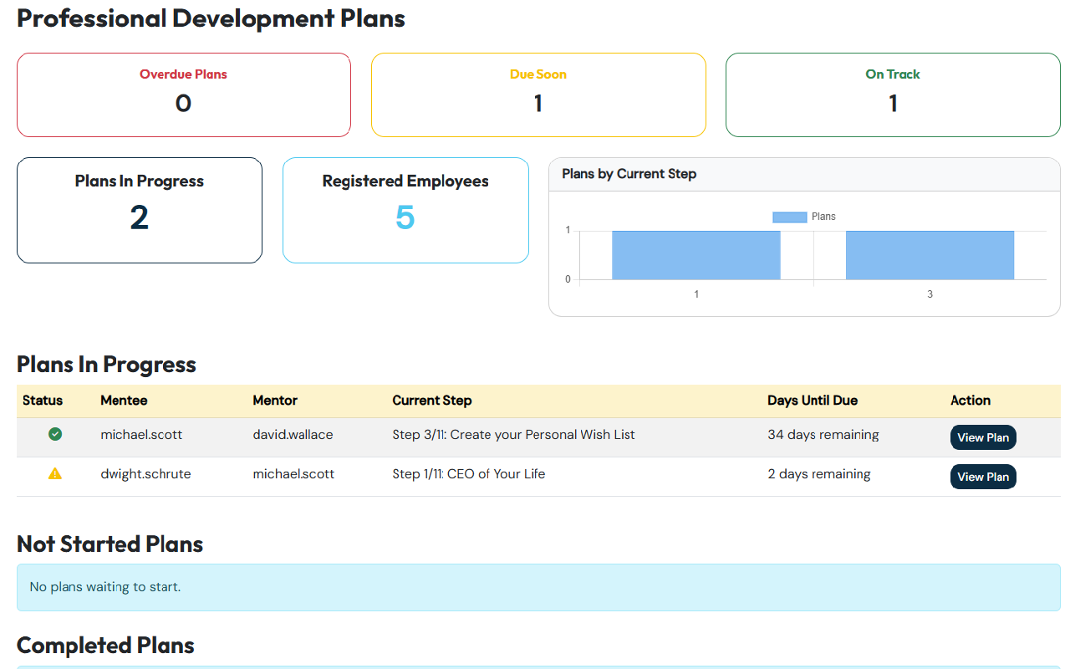This screenshot has width=1070, height=669.
Task: Click the Current Step column header
Action: point(431,401)
